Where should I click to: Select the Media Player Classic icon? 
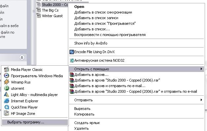[7, 70]
